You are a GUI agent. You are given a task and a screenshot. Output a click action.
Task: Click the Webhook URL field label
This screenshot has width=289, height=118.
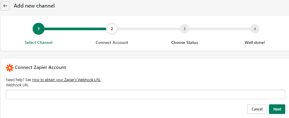coord(17,85)
